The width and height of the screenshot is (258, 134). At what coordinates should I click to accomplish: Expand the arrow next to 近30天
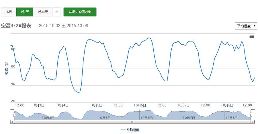[57, 12]
